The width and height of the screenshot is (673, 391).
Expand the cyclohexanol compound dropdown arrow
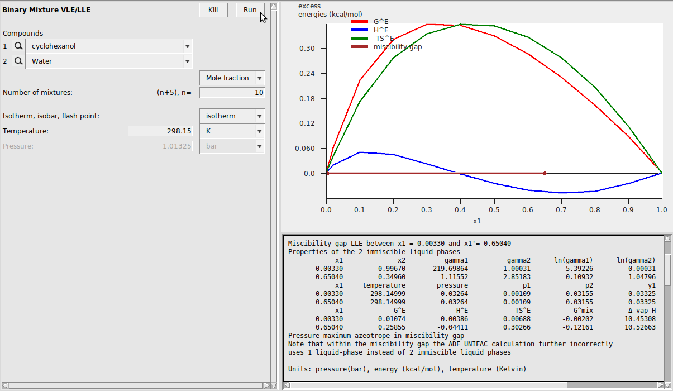pyautogui.click(x=187, y=46)
